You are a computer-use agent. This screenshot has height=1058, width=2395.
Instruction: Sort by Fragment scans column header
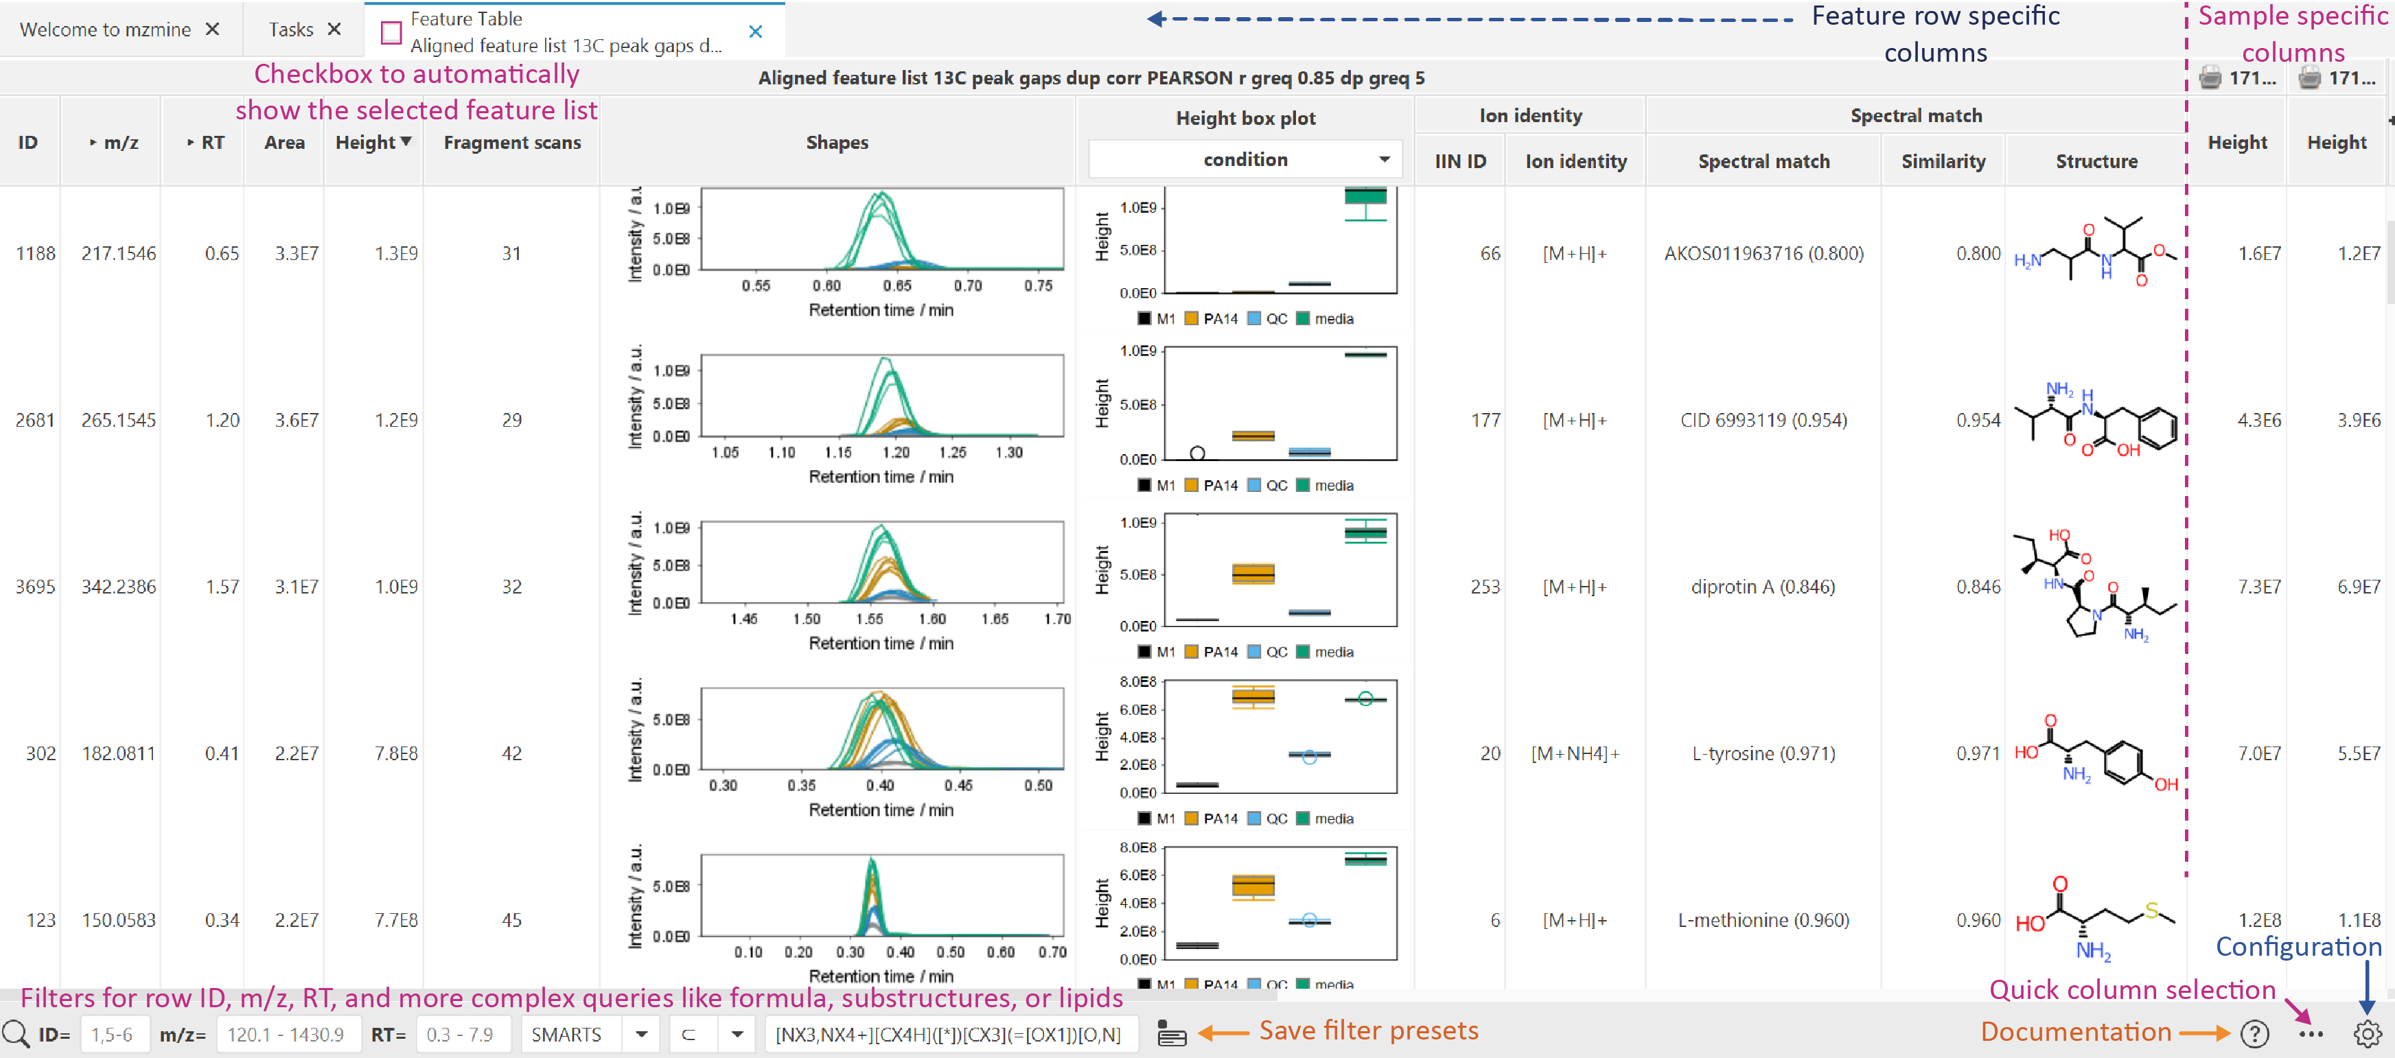coord(512,142)
